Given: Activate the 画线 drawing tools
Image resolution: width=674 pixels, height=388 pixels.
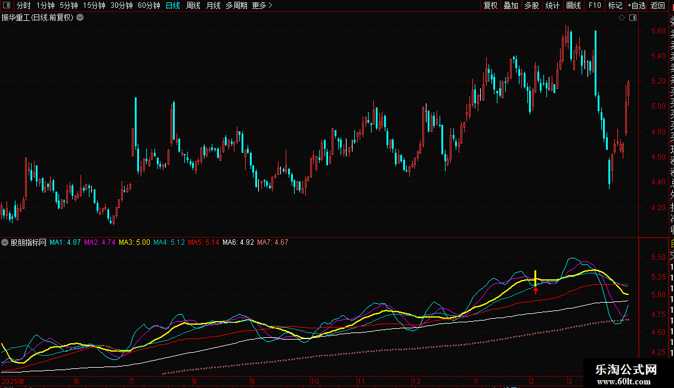Looking at the screenshot, I should tap(573, 5).
